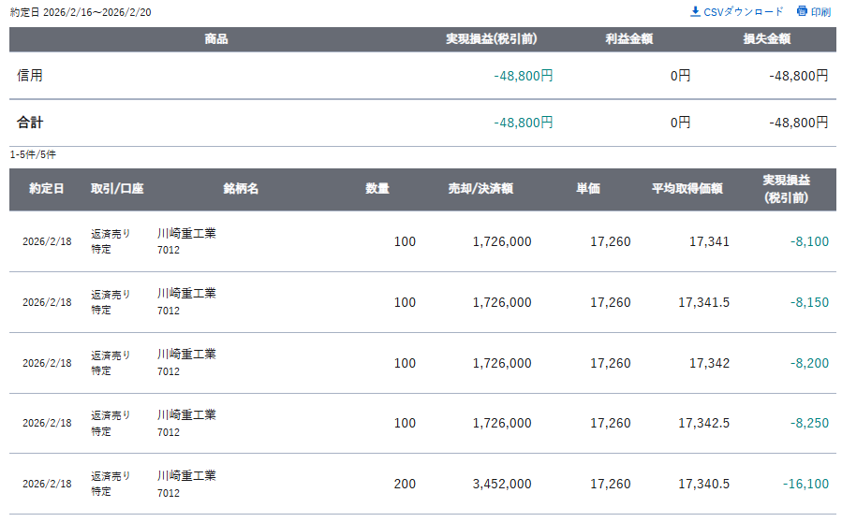842x522 pixels.
Task: Select the 合計 total row label
Action: tap(30, 123)
